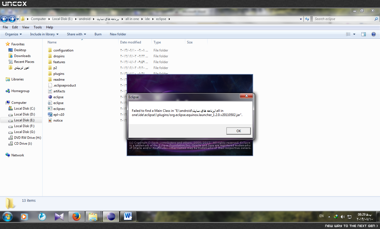Expand the address bar previous locations dropdown
This screenshot has width=380, height=229.
(301, 19)
